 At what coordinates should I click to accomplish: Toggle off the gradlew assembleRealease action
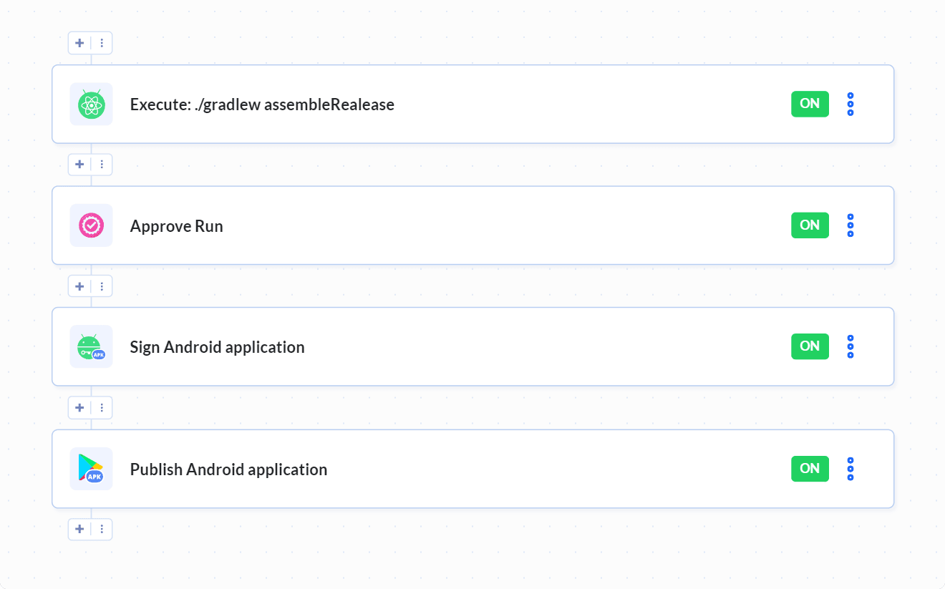[810, 104]
